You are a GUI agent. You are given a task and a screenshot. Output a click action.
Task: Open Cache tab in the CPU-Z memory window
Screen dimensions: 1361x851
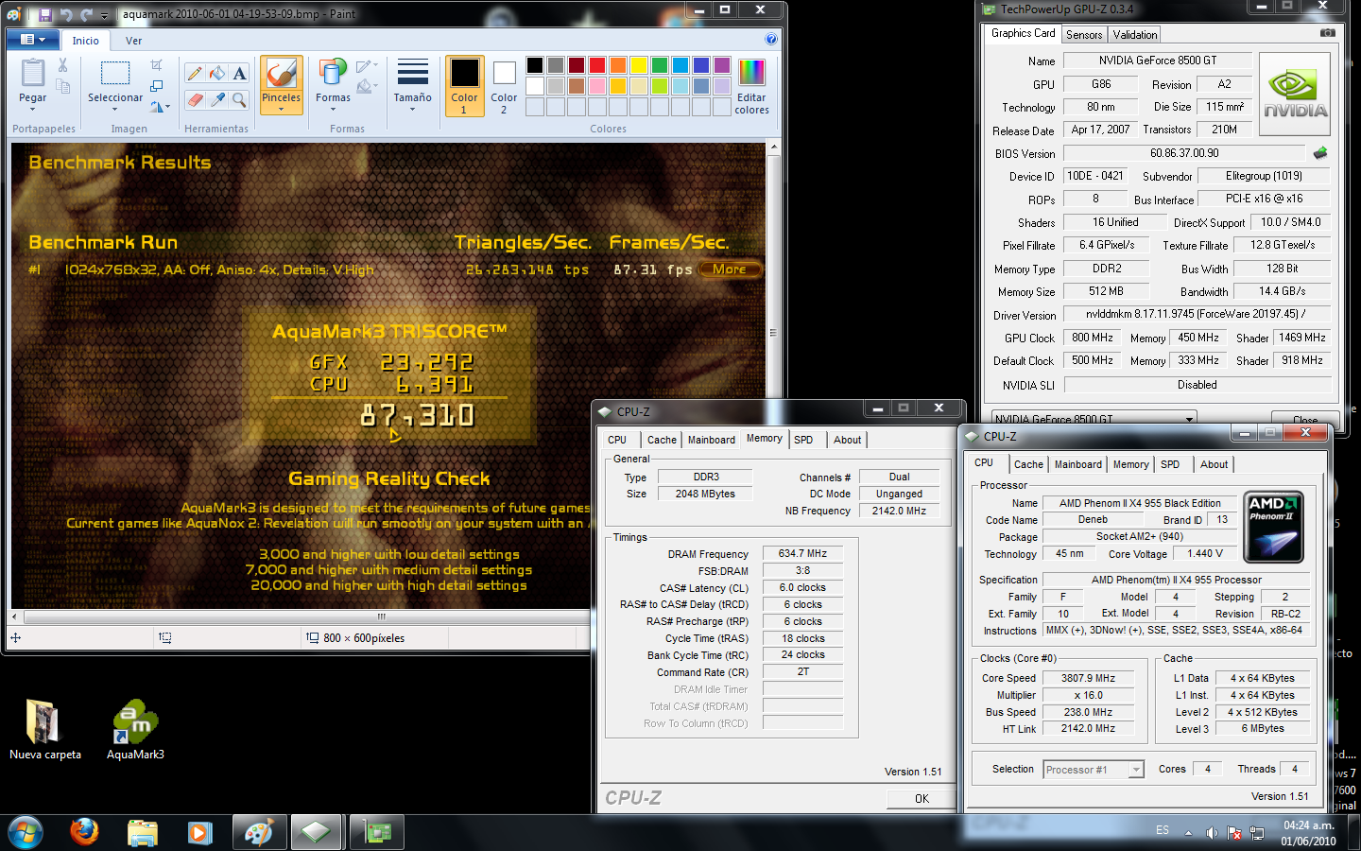click(x=662, y=440)
